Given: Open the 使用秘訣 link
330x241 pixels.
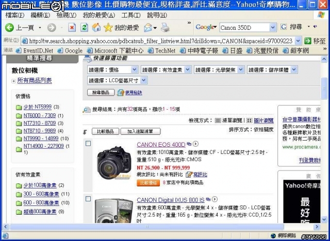Looking at the screenshot, I should click(x=134, y=93).
